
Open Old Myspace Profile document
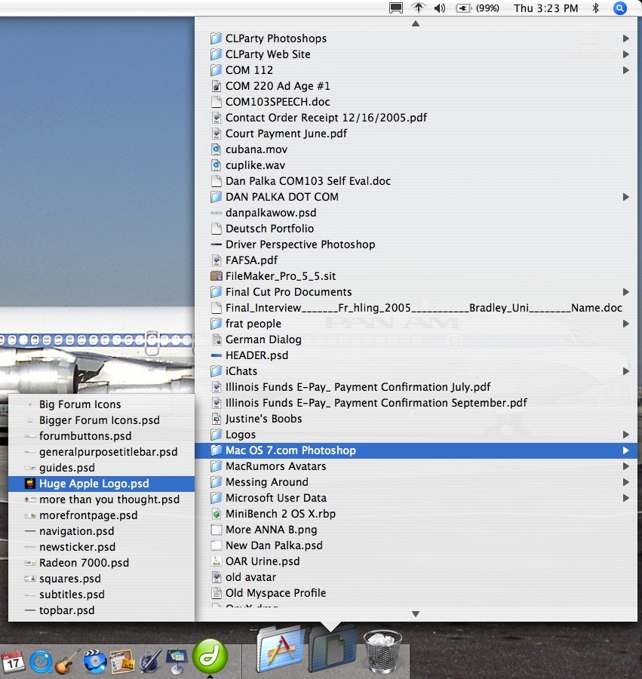click(416, 593)
